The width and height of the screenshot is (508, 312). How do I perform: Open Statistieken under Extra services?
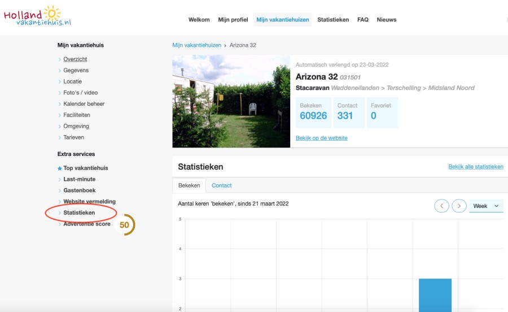click(x=79, y=213)
